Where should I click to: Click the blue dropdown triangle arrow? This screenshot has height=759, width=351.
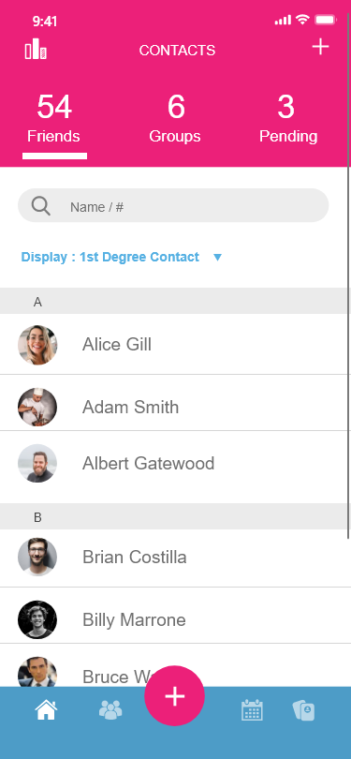point(217,258)
